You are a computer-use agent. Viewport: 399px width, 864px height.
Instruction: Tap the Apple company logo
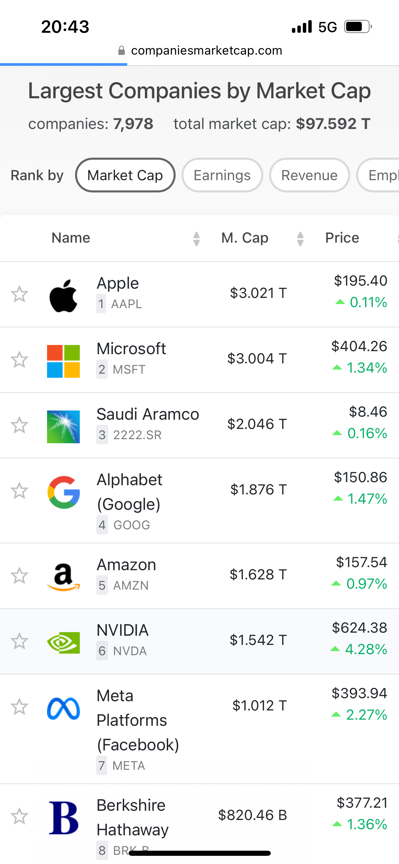click(x=63, y=296)
